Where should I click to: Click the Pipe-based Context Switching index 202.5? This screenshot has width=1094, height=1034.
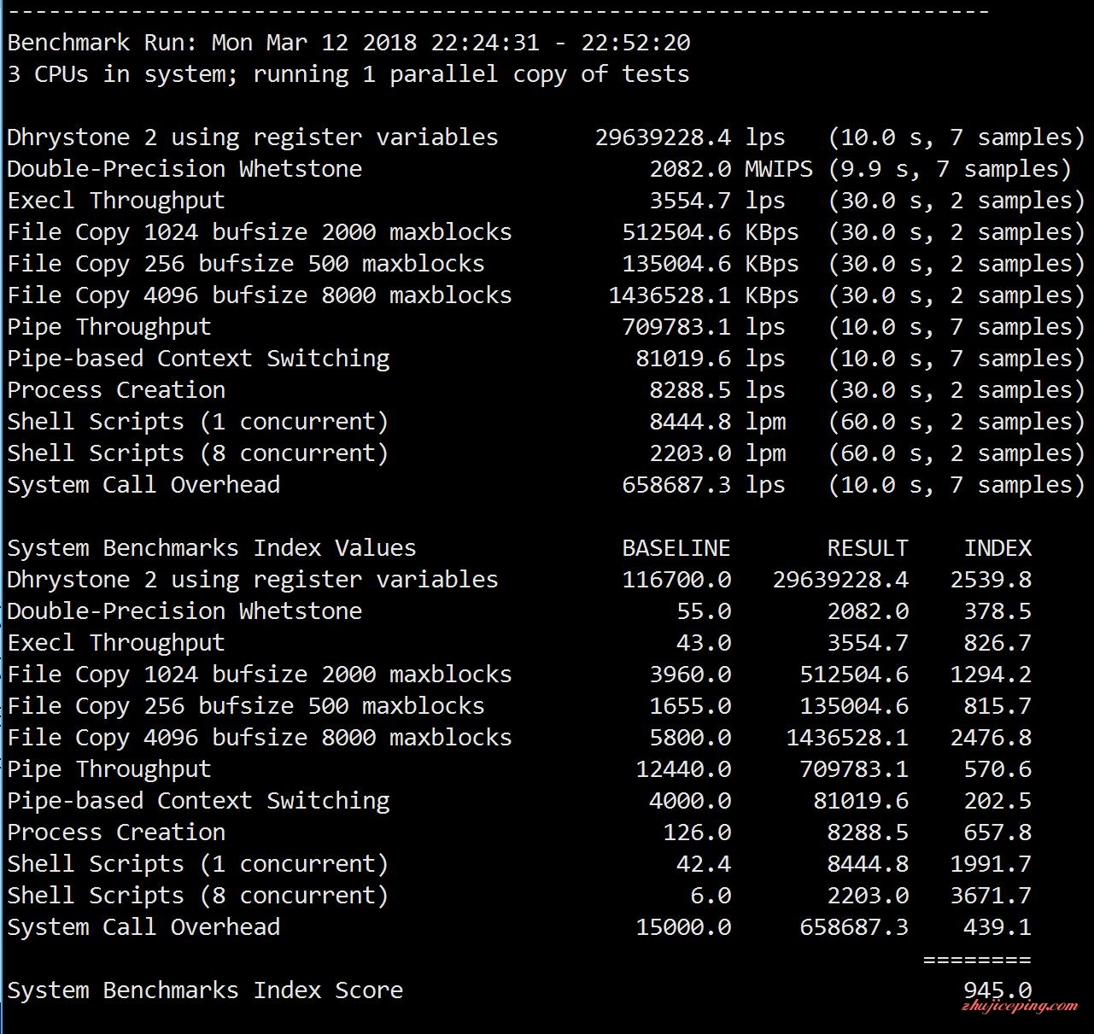pos(997,801)
